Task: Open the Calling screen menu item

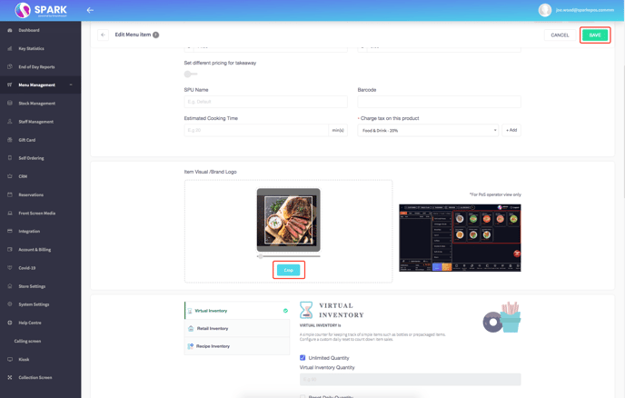Action: (27, 341)
